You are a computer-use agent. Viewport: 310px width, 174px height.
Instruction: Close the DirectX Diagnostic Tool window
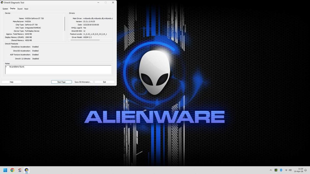113,2
